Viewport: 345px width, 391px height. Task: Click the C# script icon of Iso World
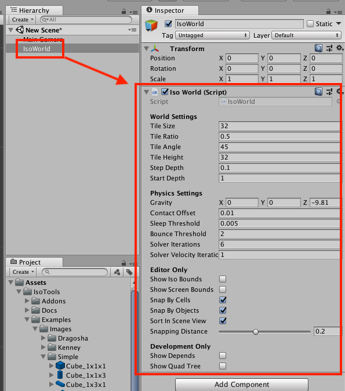tap(155, 92)
